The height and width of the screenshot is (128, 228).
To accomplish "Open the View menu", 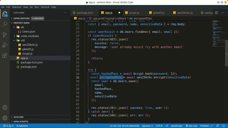I will pyautogui.click(x=25, y=7).
